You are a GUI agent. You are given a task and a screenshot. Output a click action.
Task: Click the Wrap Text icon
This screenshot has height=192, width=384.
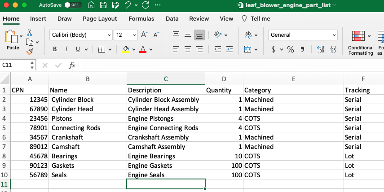coord(248,35)
